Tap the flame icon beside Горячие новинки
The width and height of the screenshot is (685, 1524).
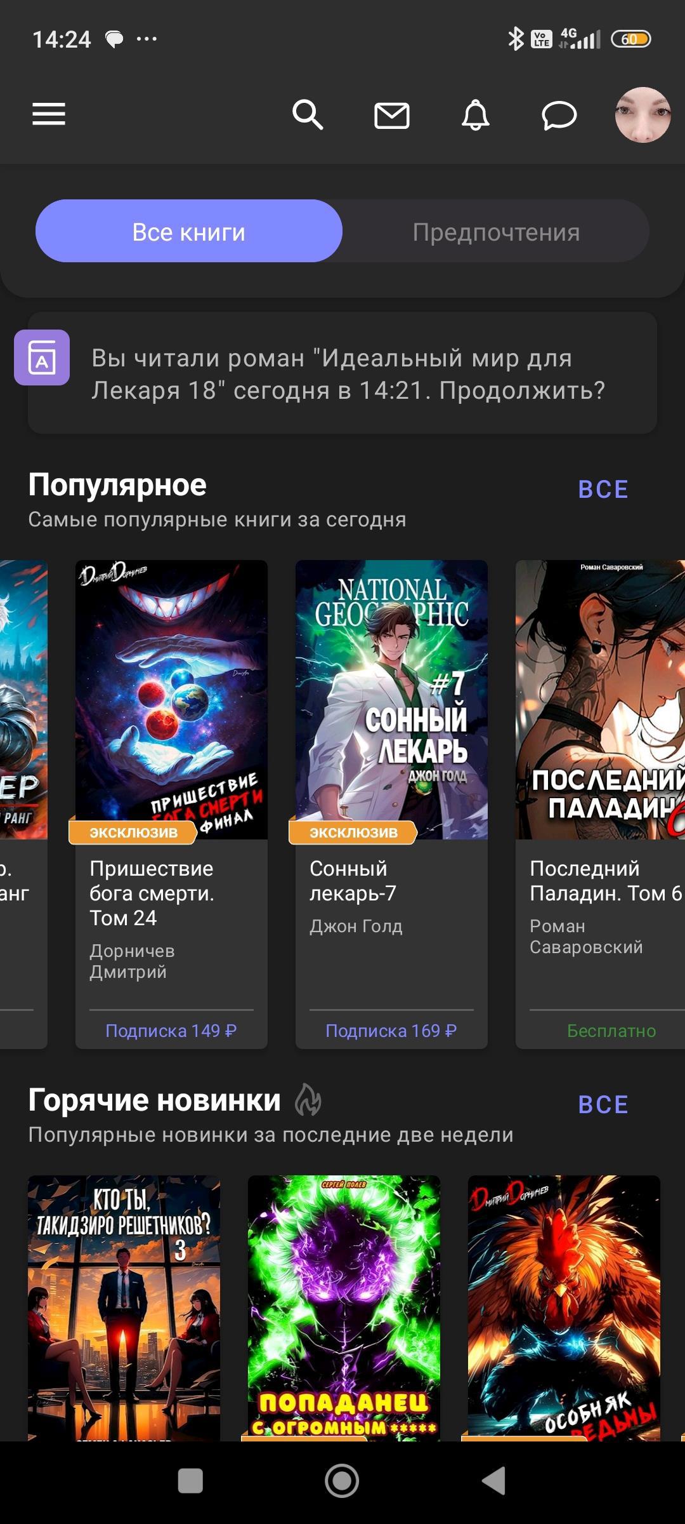pos(308,1100)
